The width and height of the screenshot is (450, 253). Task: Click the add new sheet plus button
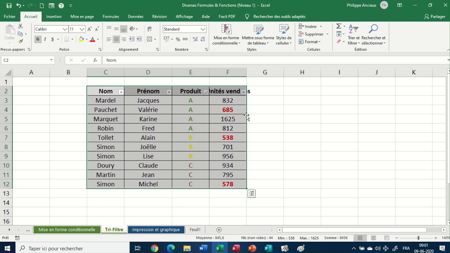[x=219, y=229]
